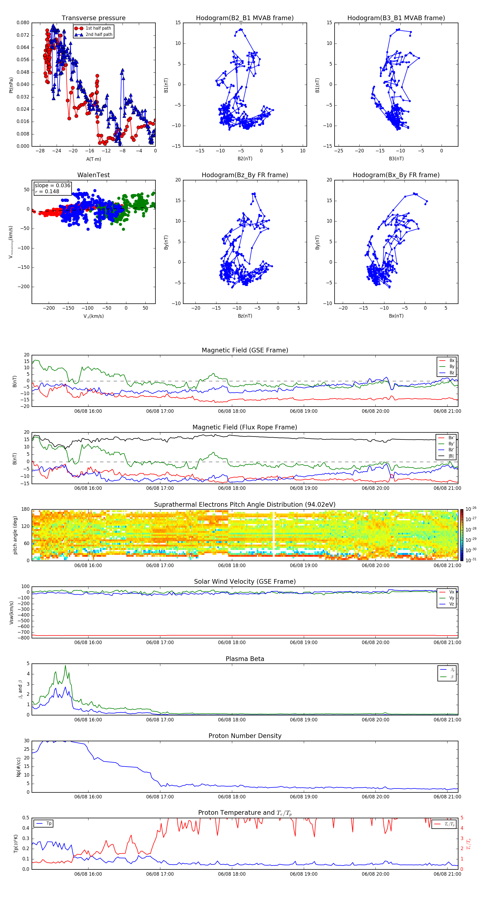490x898 pixels.
Task: Click the 'Proton Temperature and Te/Tp' title
Action: point(245,813)
